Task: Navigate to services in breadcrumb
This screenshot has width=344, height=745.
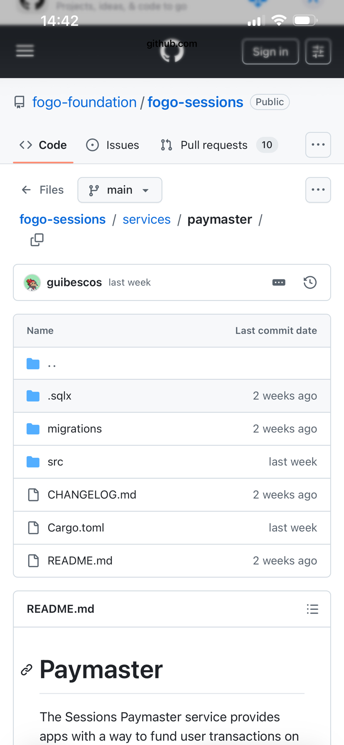Action: 146,220
